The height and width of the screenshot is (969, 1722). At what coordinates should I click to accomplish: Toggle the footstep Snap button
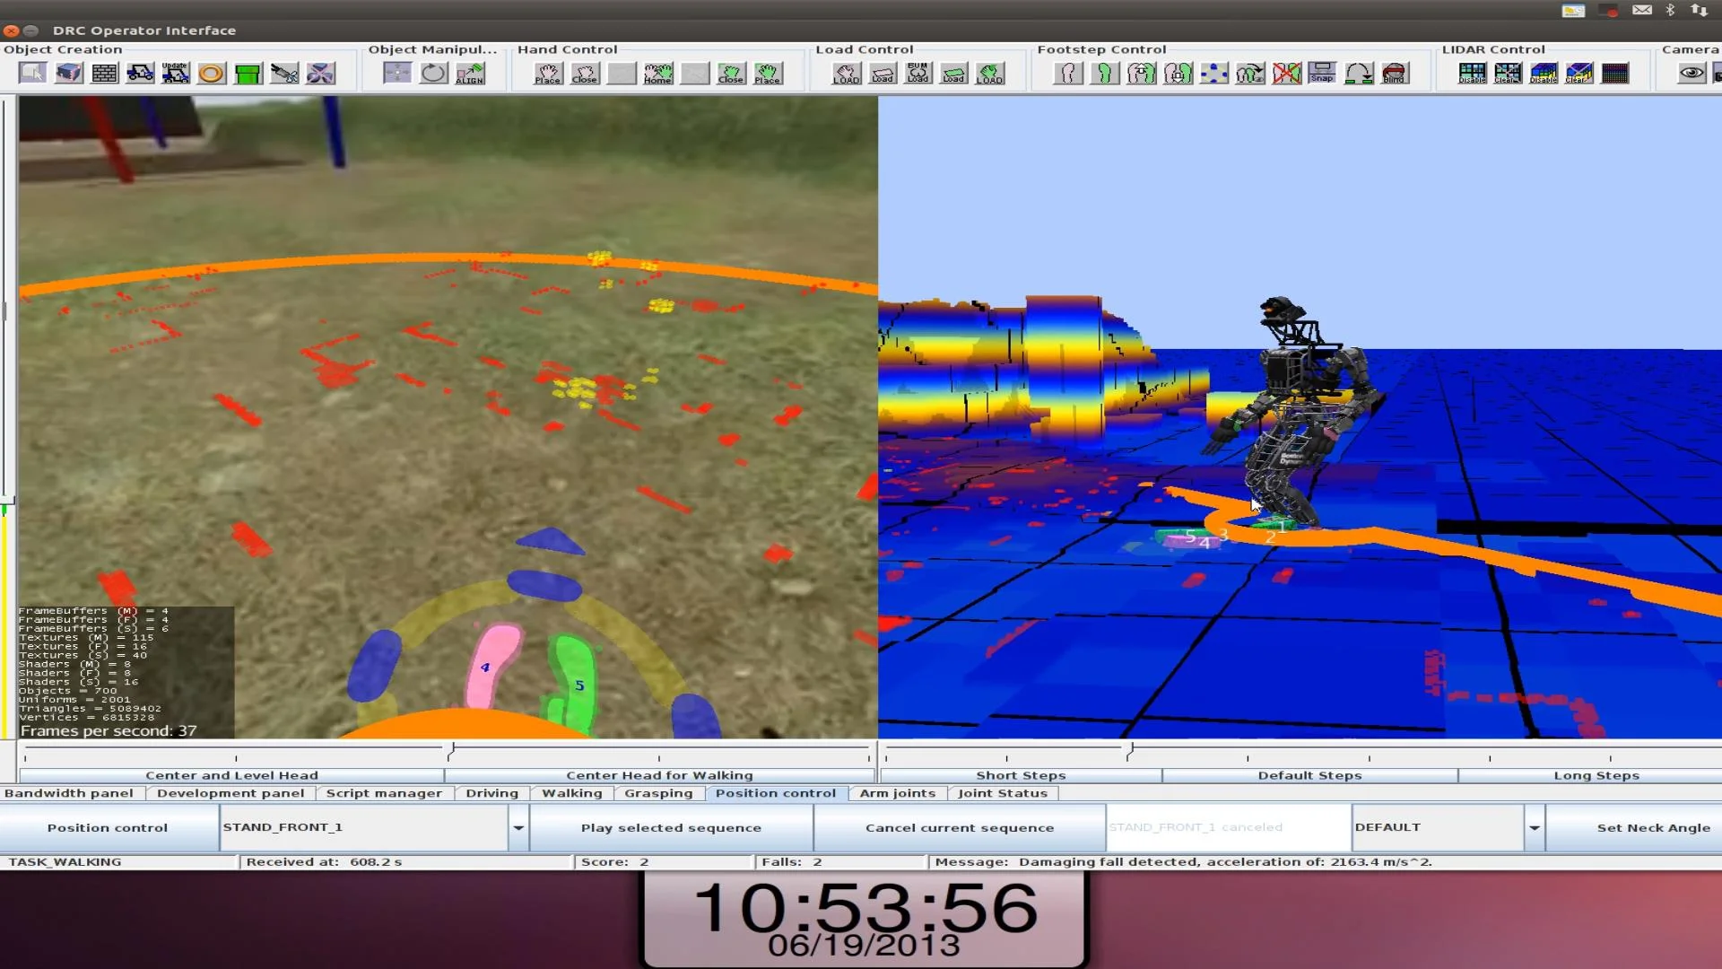point(1322,74)
